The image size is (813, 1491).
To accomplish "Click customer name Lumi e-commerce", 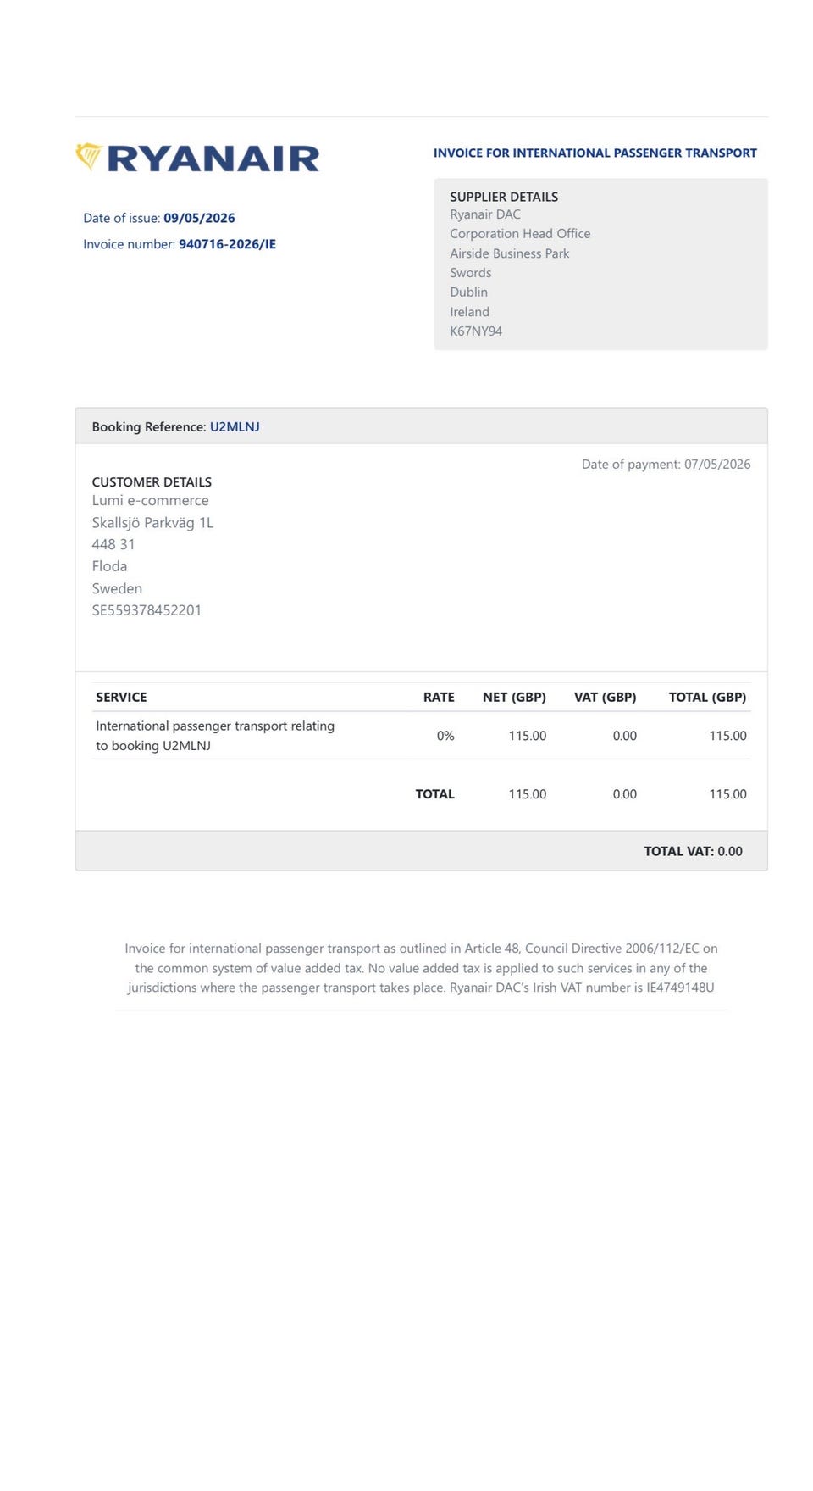I will (150, 501).
